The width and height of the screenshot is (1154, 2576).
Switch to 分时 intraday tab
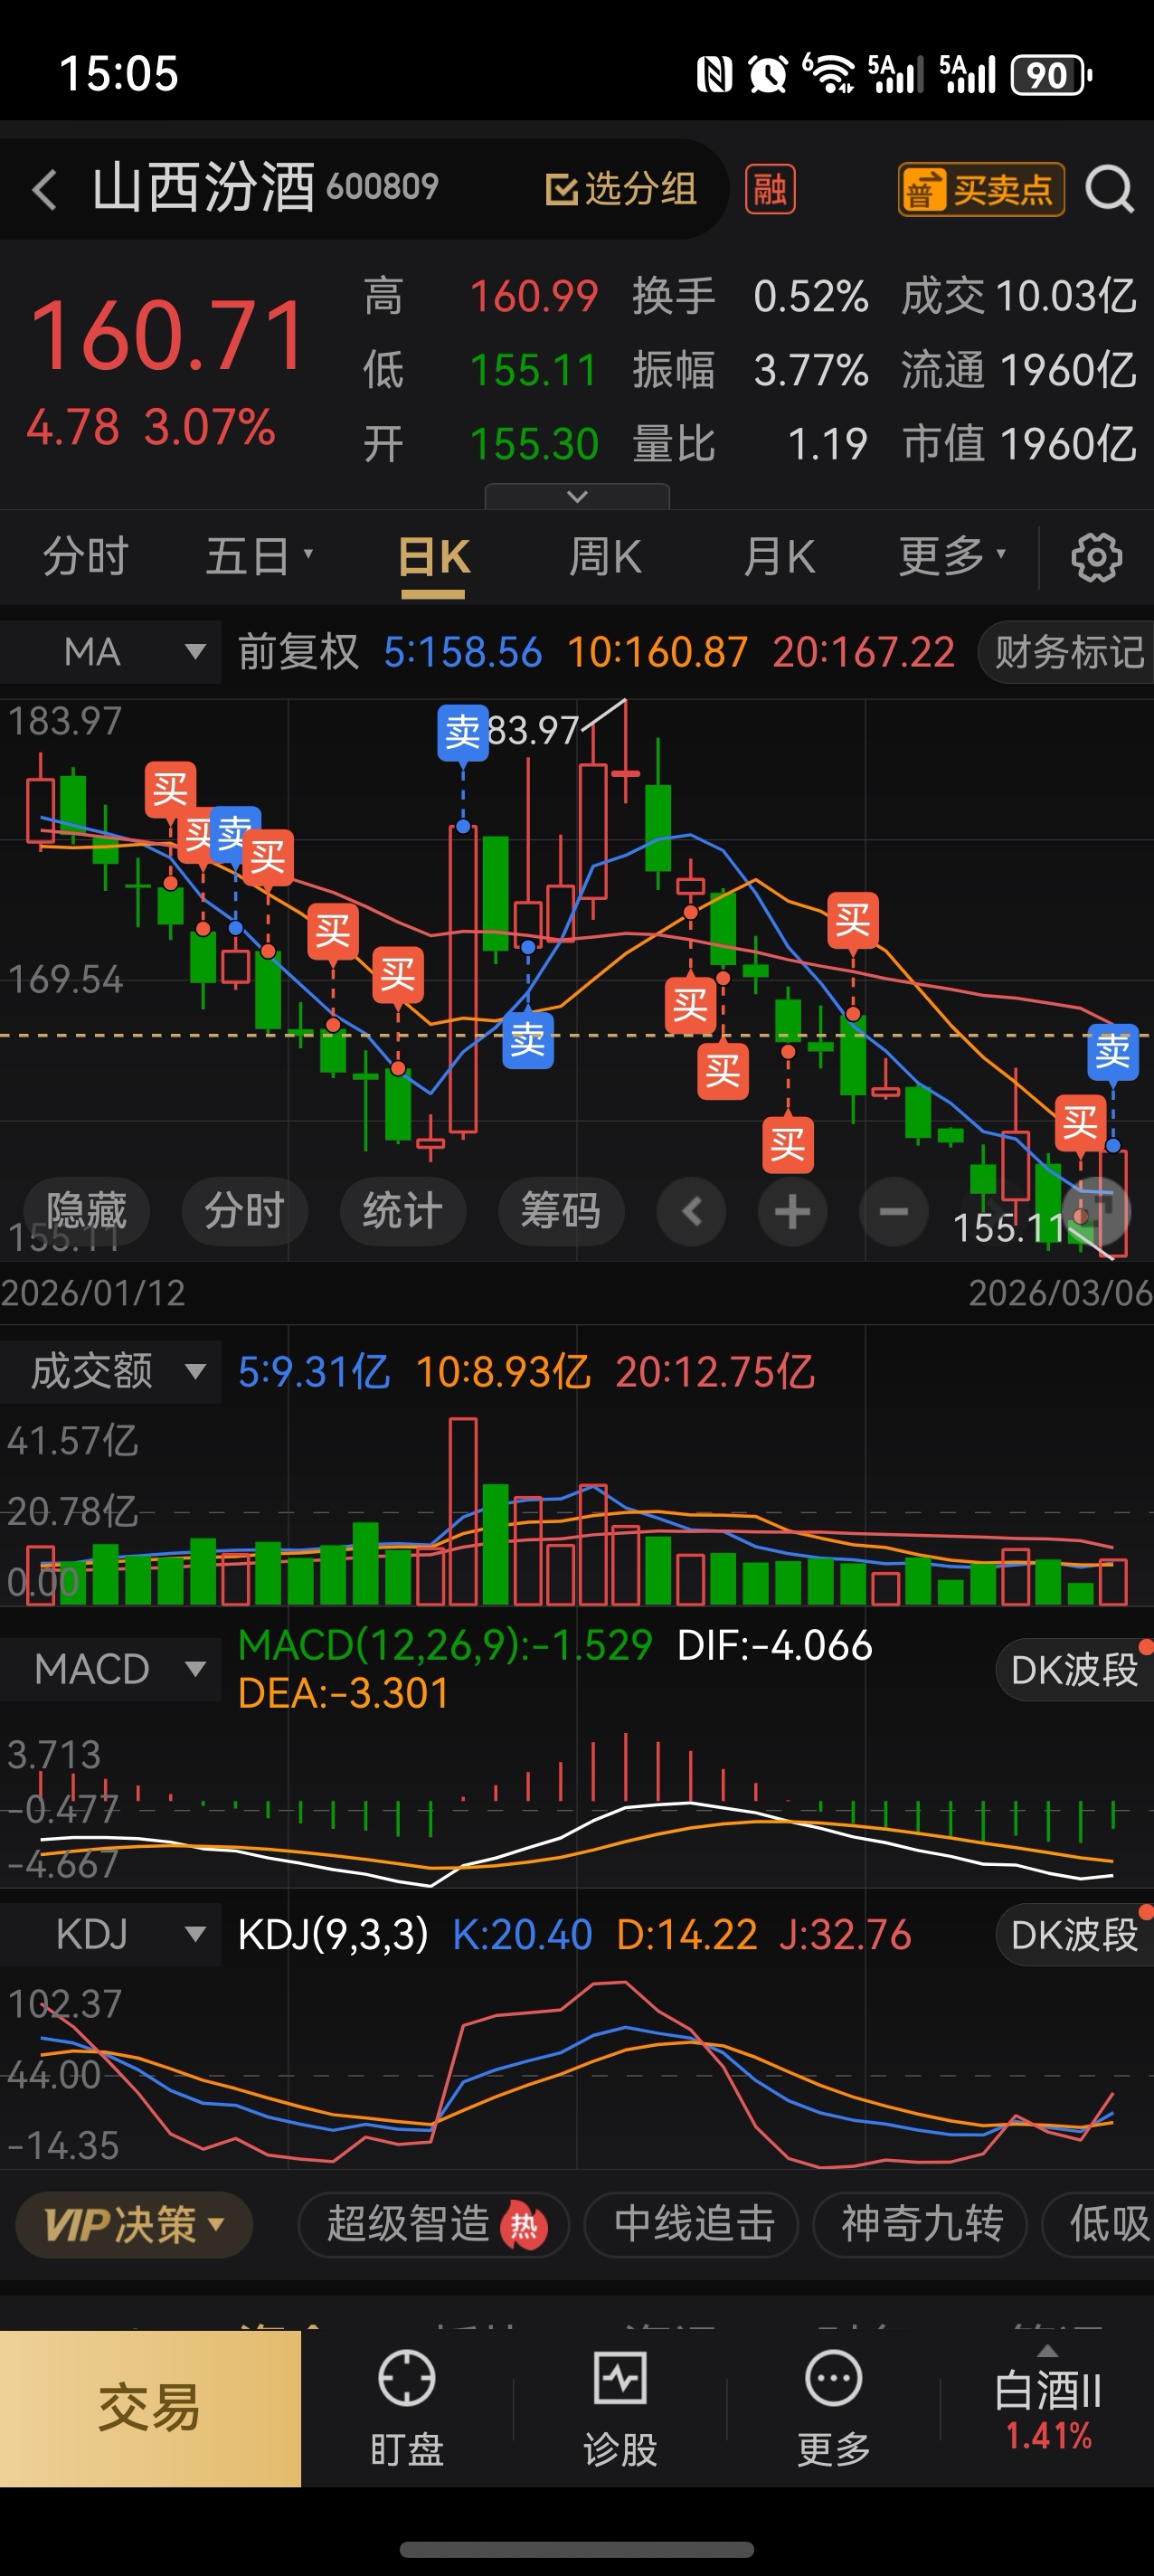point(86,556)
